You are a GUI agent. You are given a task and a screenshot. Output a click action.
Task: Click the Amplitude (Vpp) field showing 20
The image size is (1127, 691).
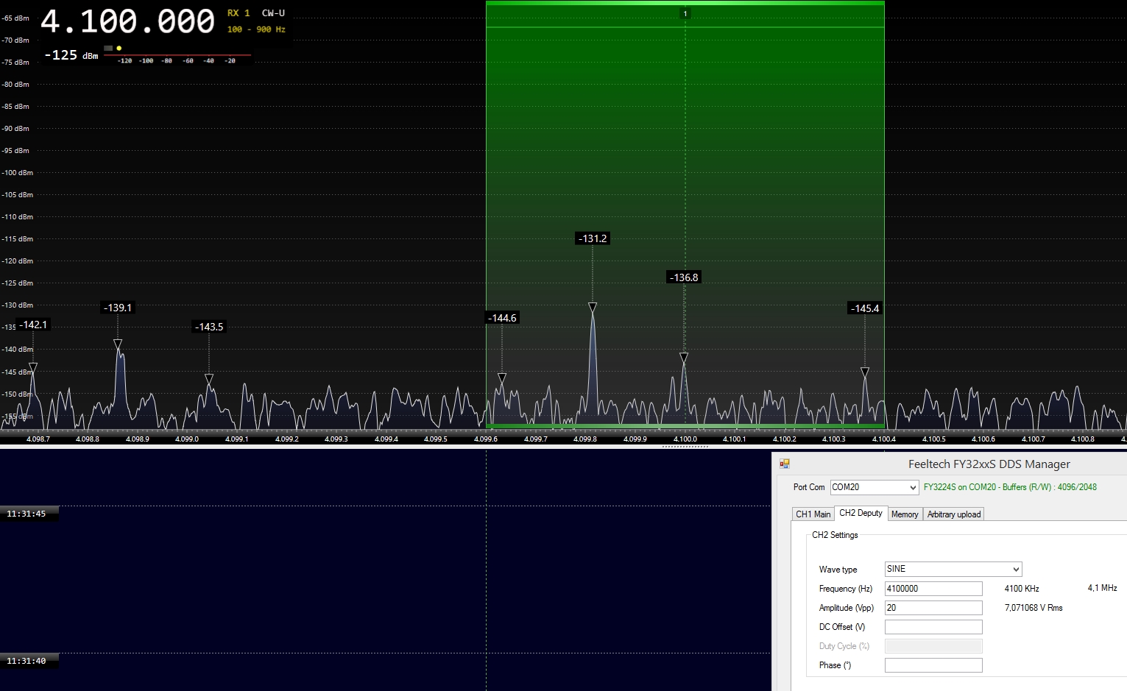[933, 608]
